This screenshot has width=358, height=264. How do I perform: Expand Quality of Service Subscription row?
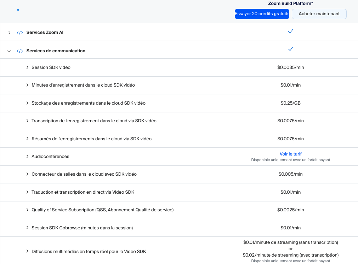point(28,210)
